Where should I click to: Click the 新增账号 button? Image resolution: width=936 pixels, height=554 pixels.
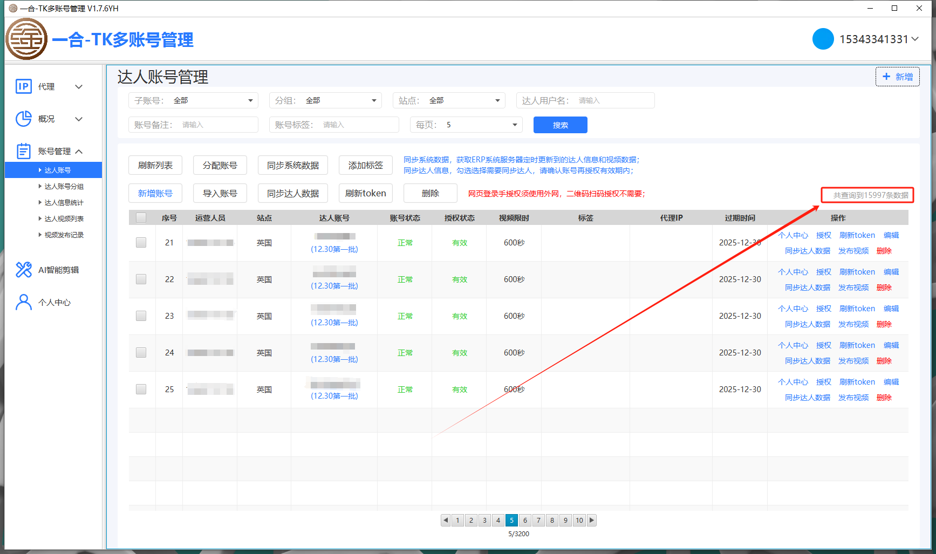click(155, 193)
